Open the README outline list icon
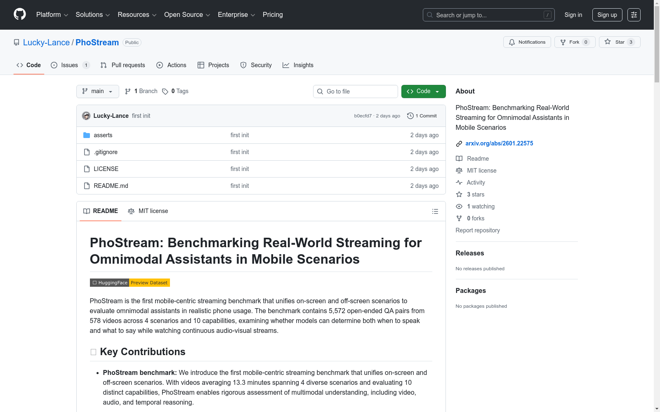This screenshot has width=660, height=412. 435,211
